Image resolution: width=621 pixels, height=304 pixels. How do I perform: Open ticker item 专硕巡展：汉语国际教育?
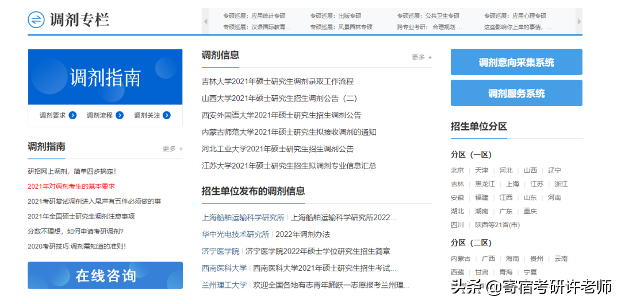coord(256,28)
